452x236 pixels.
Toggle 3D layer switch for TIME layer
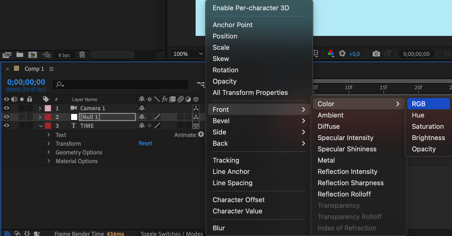point(196,126)
